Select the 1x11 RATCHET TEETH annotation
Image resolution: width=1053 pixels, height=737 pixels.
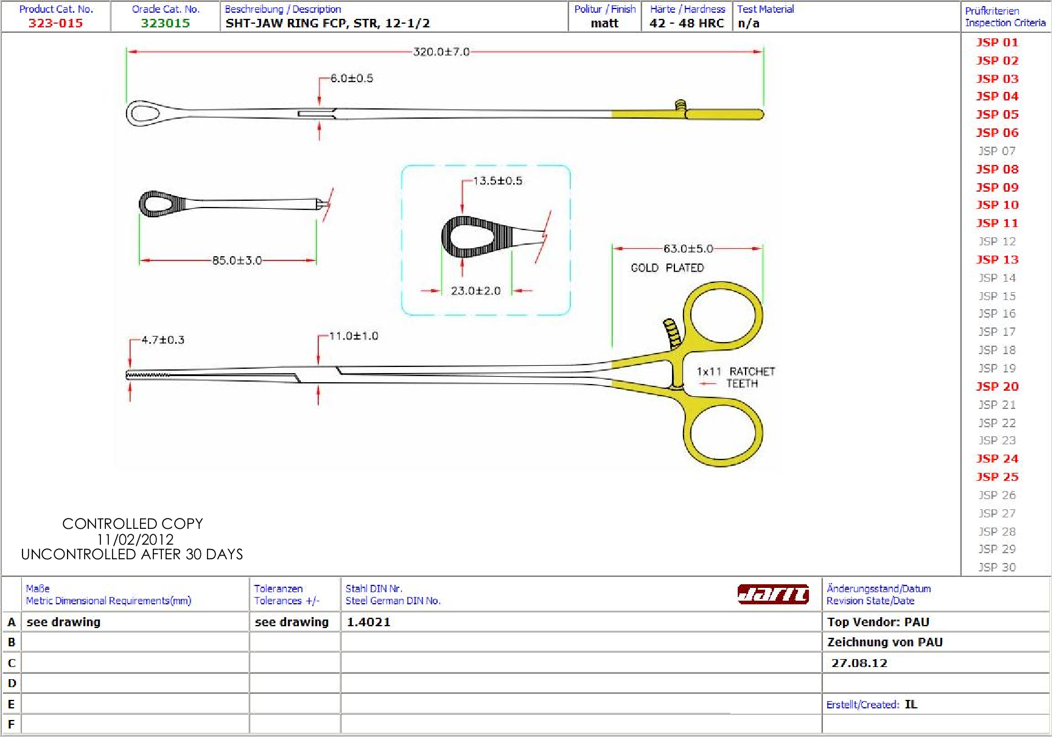(x=735, y=377)
